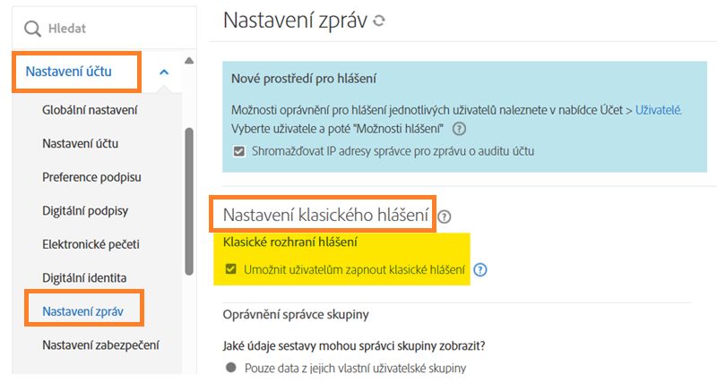This screenshot has height=382, width=717.
Task: Select Pouze data z jejich vlastní skupiny
Action: click(x=231, y=368)
